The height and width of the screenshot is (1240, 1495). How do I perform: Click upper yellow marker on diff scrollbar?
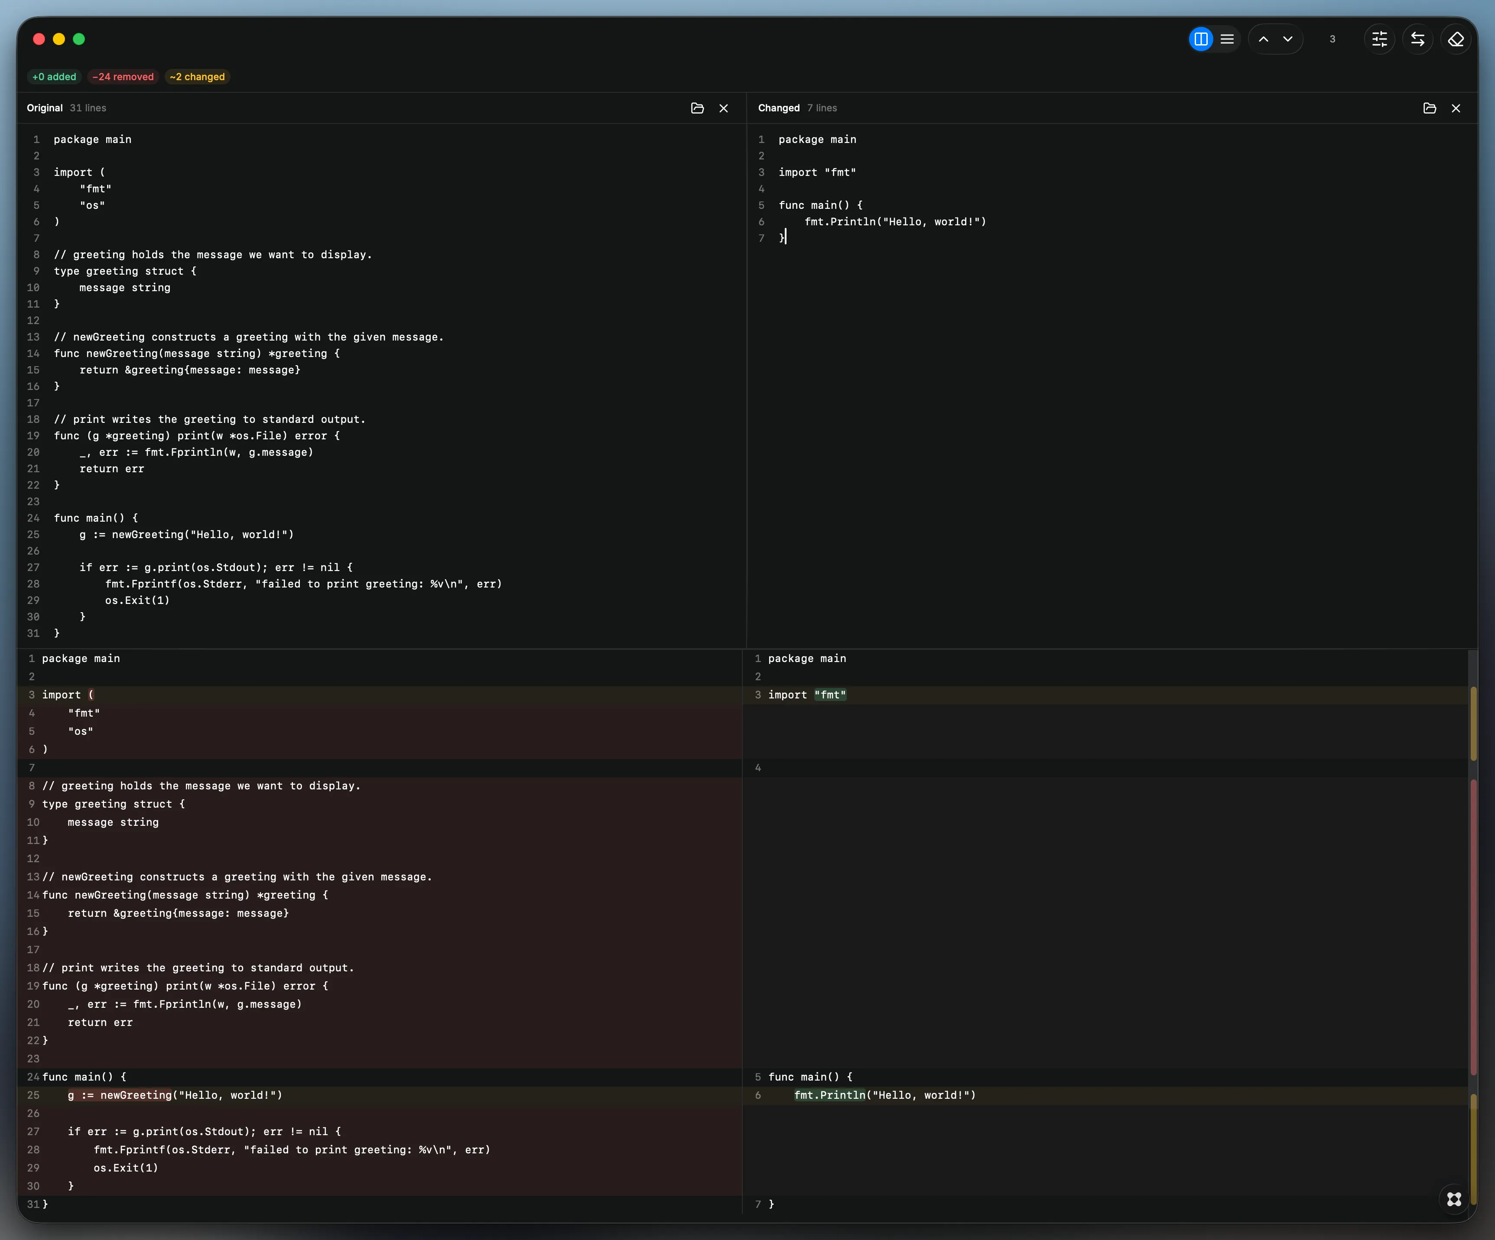coord(1473,723)
